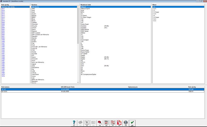Click the F8 red cars icon
The image size is (207, 127).
point(119,123)
